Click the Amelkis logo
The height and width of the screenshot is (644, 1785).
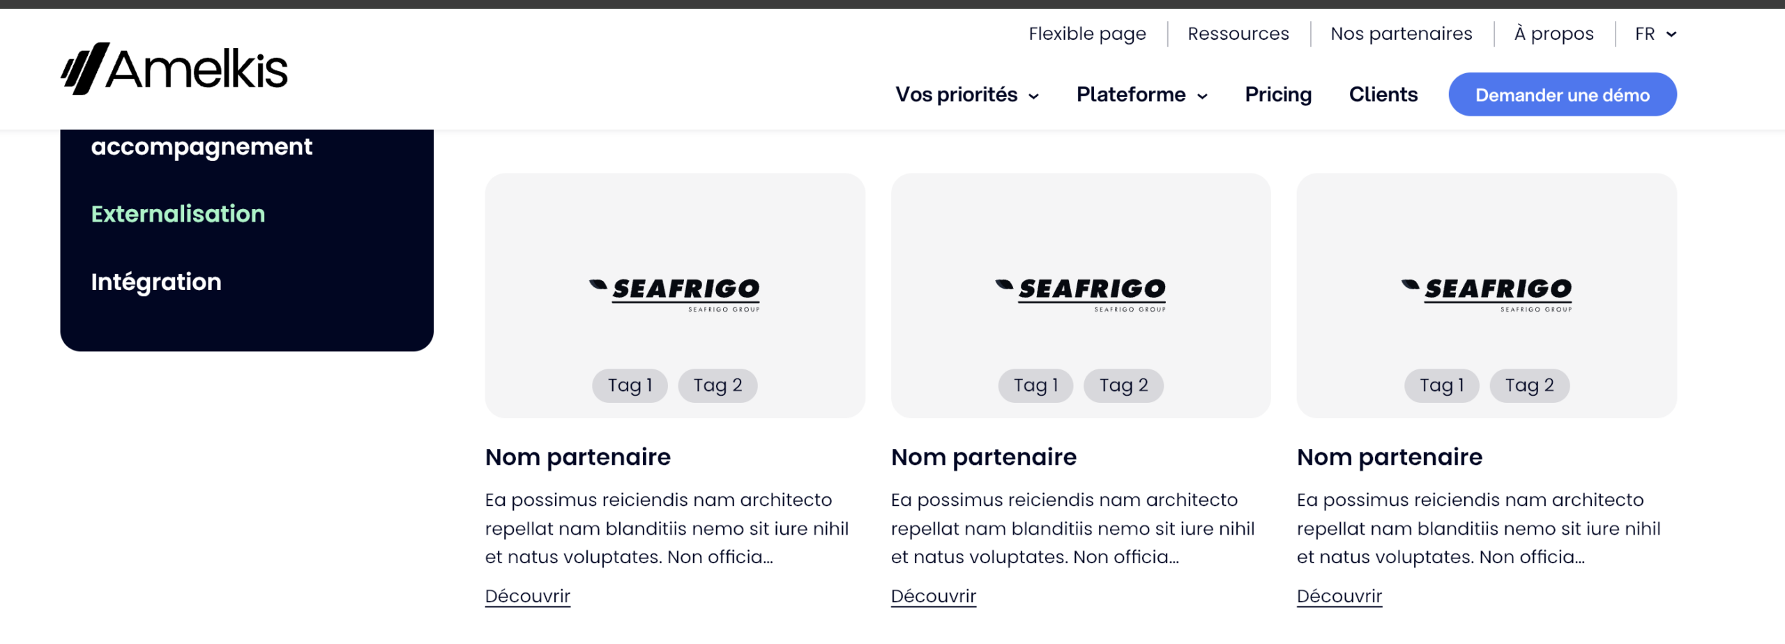click(x=174, y=68)
